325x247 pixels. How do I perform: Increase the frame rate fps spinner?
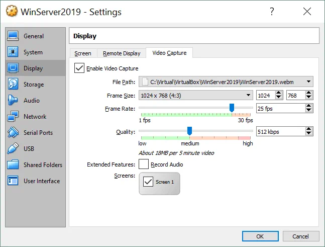tap(309, 106)
